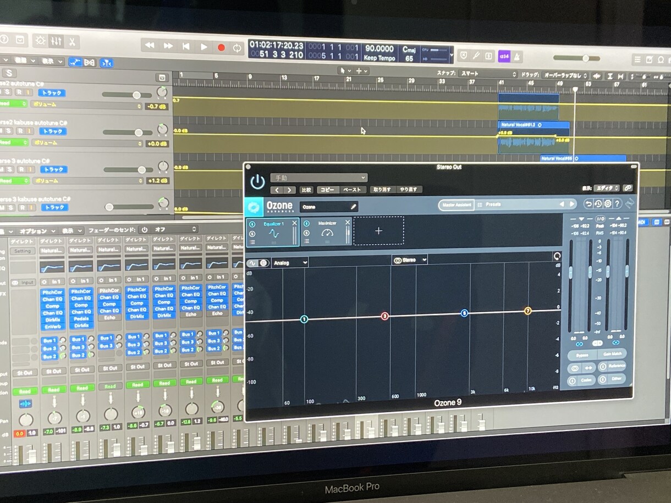Open the EnVerb plugin slot in the mixer
This screenshot has height=503, width=671.
pyautogui.click(x=53, y=327)
